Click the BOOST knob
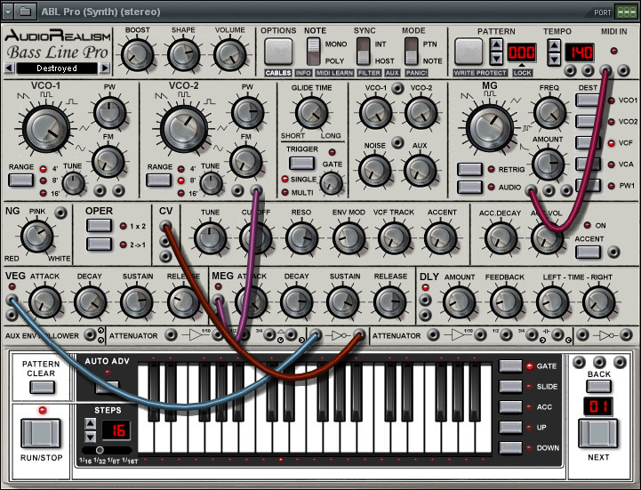 [137, 54]
